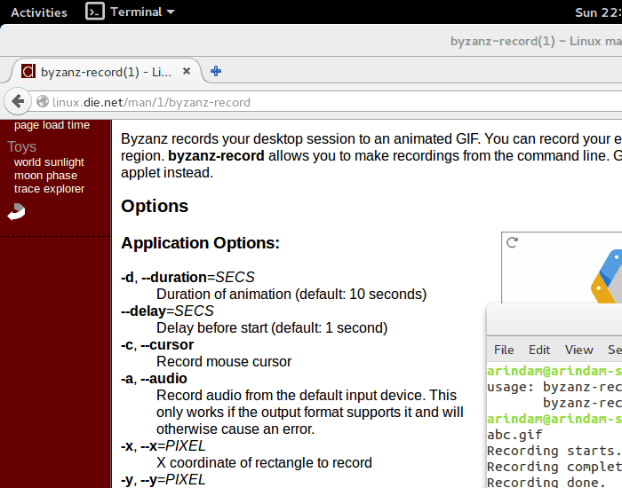This screenshot has width=622, height=488.
Task: Open the trace explorer link
Action: point(49,188)
